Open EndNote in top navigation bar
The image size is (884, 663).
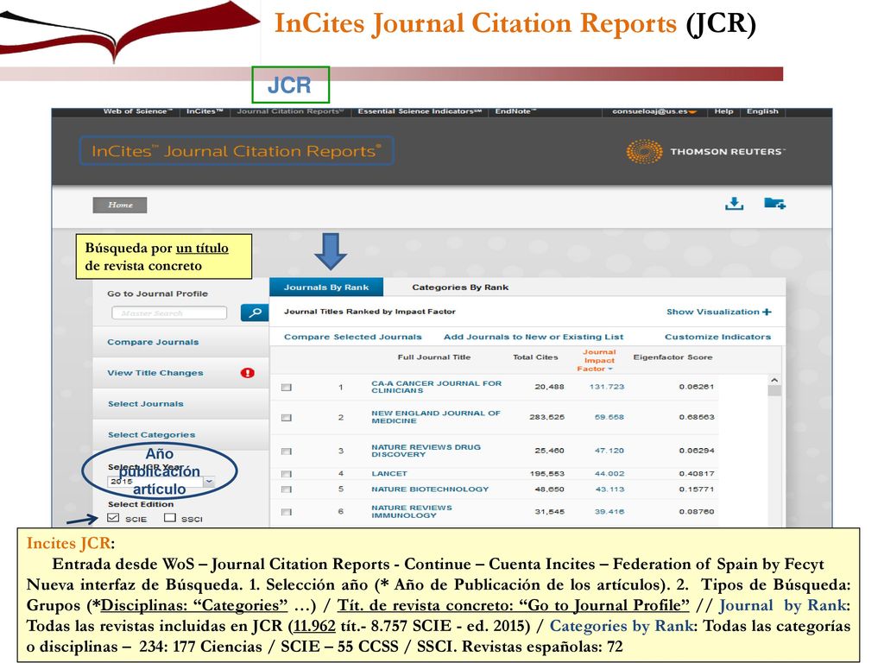click(515, 111)
